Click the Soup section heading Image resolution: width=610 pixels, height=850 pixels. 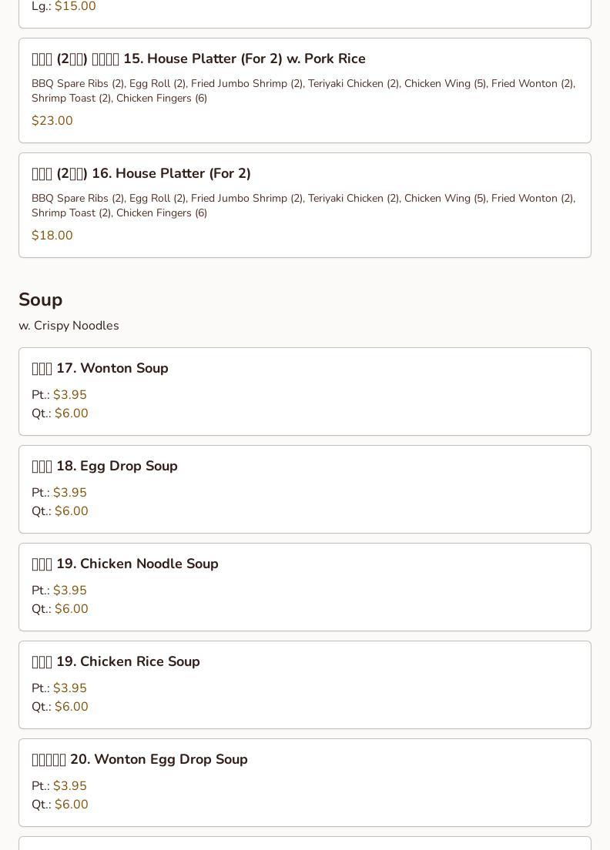[x=41, y=300]
